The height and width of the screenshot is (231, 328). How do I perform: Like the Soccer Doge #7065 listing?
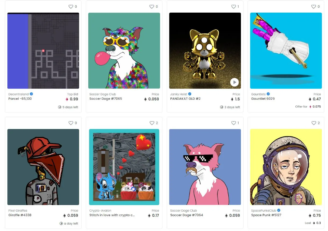(x=152, y=7)
